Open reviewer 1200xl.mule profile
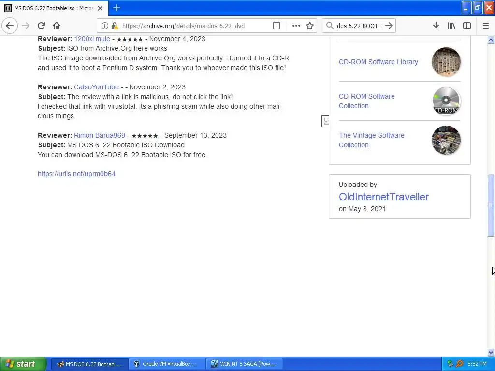The height and width of the screenshot is (371, 495). (x=92, y=39)
